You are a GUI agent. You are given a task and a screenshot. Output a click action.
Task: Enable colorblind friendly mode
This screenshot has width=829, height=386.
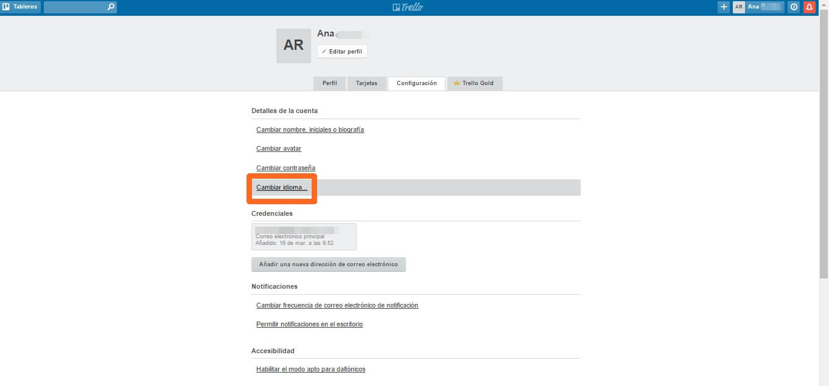tap(310, 369)
